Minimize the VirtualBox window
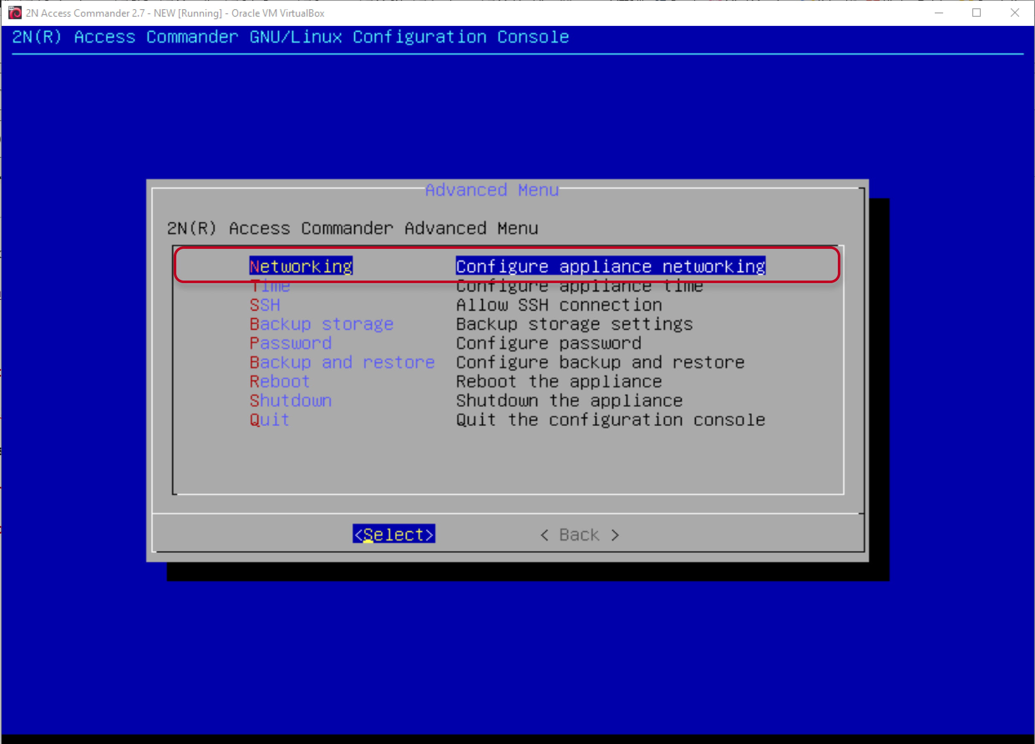1035x744 pixels. pyautogui.click(x=939, y=13)
